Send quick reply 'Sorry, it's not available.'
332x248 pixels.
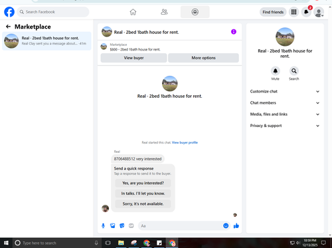click(x=143, y=204)
